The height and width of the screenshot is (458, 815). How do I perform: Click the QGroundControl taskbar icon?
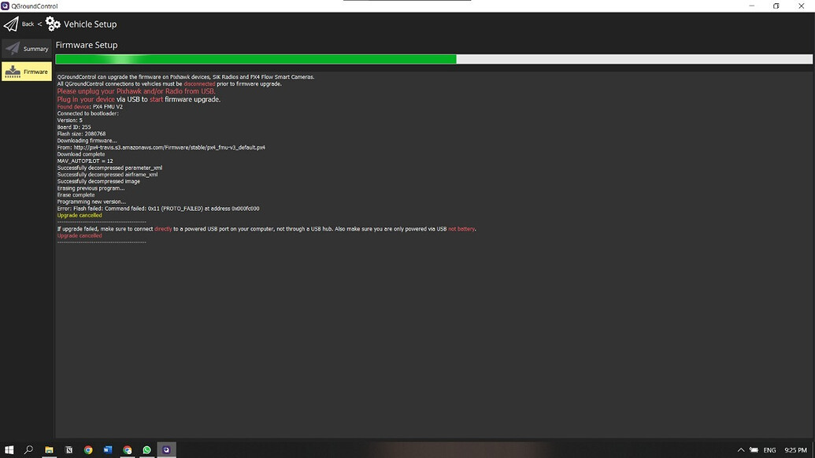click(x=167, y=450)
